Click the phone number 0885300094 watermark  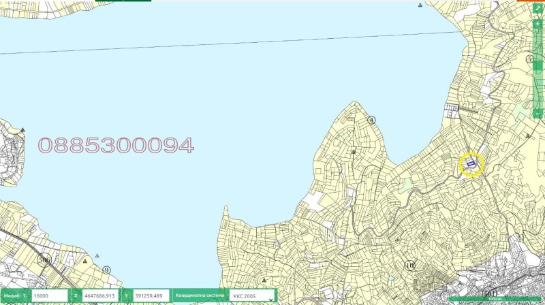pos(116,145)
